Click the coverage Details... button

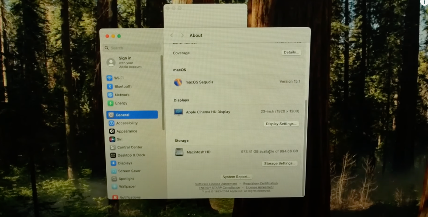[x=291, y=52]
